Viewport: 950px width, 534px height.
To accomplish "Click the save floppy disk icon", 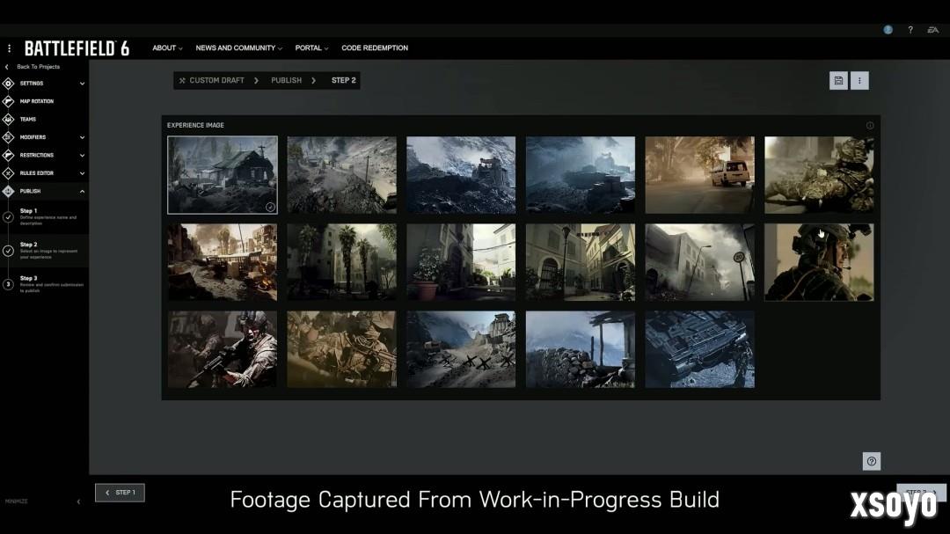I will [838, 81].
